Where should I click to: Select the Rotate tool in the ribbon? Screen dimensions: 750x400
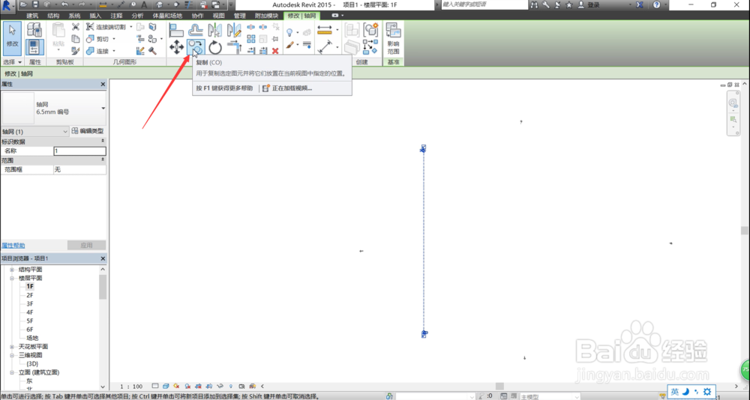click(x=215, y=47)
